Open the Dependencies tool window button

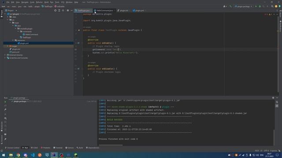(x=93, y=148)
